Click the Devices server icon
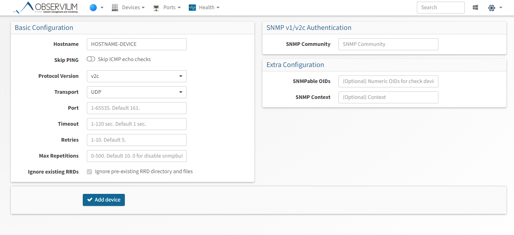This screenshot has width=514, height=235. [x=115, y=8]
